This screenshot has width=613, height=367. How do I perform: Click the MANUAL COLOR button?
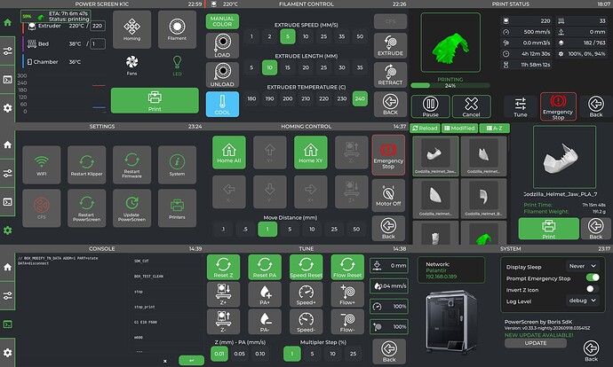pyautogui.click(x=222, y=21)
